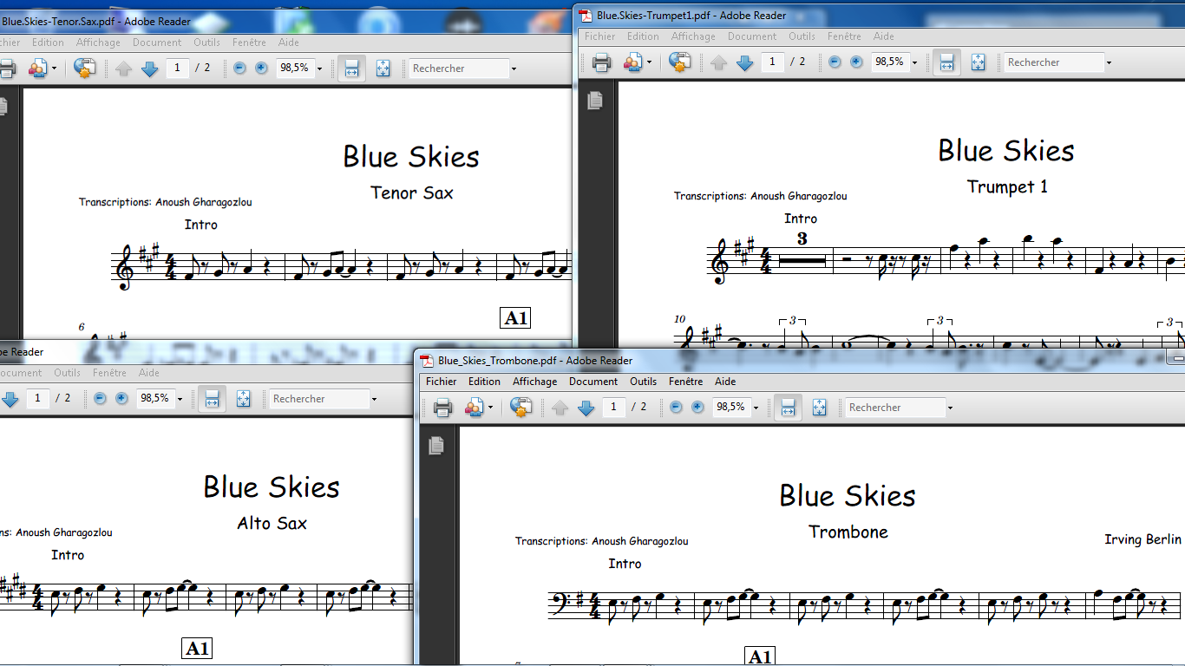
Task: Zoom out in Trumpet1 window
Action: click(x=835, y=62)
